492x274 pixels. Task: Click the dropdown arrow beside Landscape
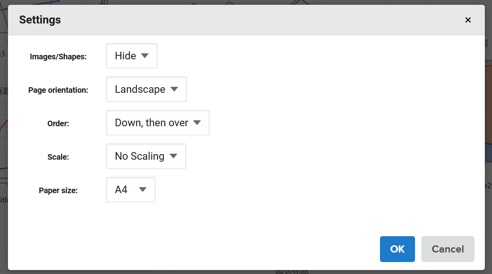point(174,89)
